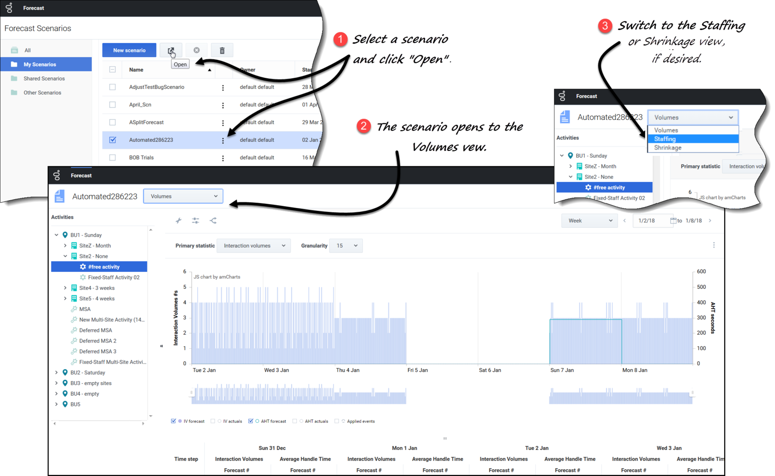The image size is (775, 476).
Task: Open the row menu for AdjustTestBugScenario
Action: [x=223, y=88]
